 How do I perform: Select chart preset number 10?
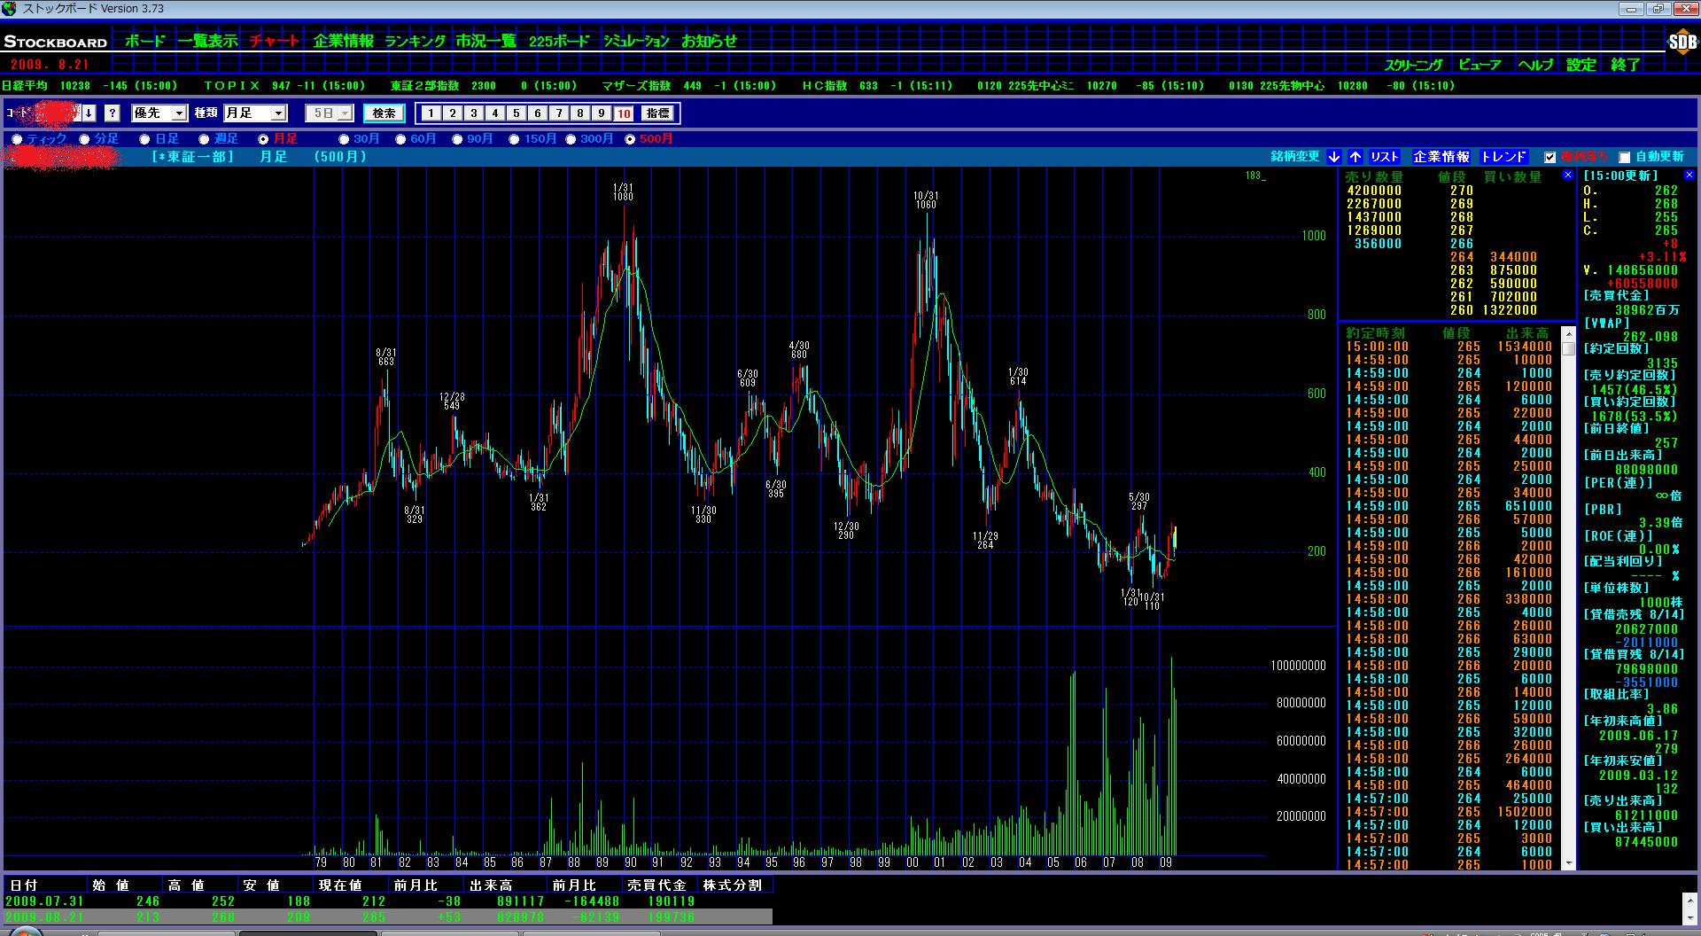pyautogui.click(x=624, y=113)
